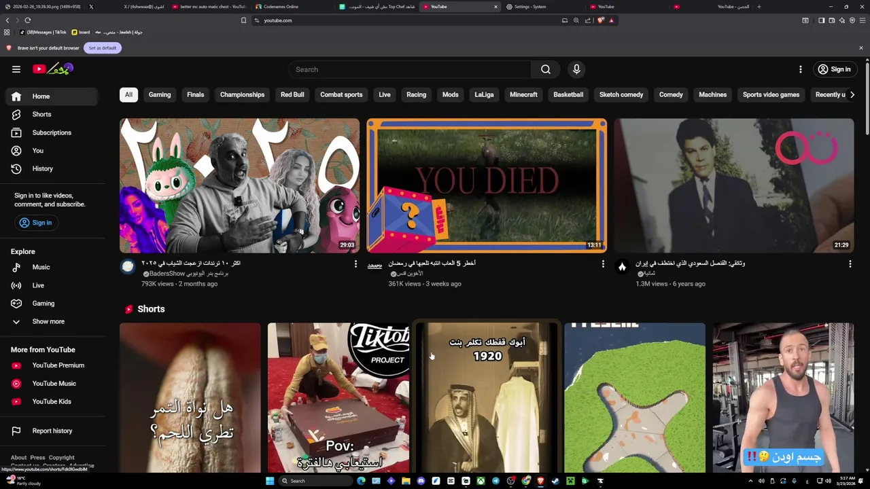Select the Mods filter chip
The height and width of the screenshot is (489, 870).
[451, 94]
